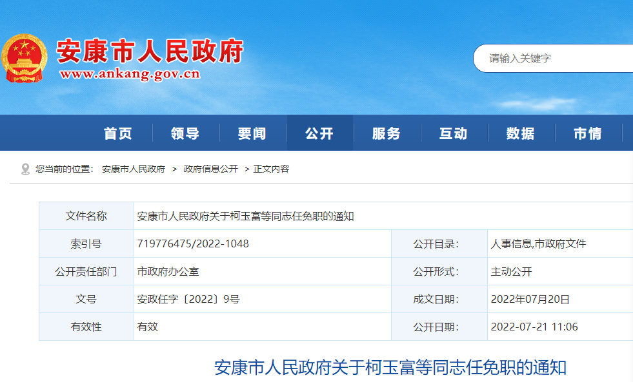The height and width of the screenshot is (382, 633).
Task: Go to the 互动 section
Action: [454, 133]
